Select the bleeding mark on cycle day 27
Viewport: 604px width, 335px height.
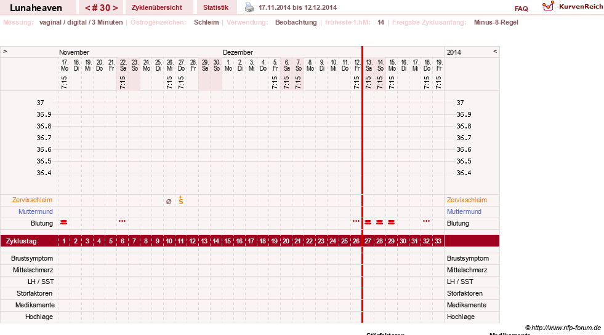click(x=368, y=223)
